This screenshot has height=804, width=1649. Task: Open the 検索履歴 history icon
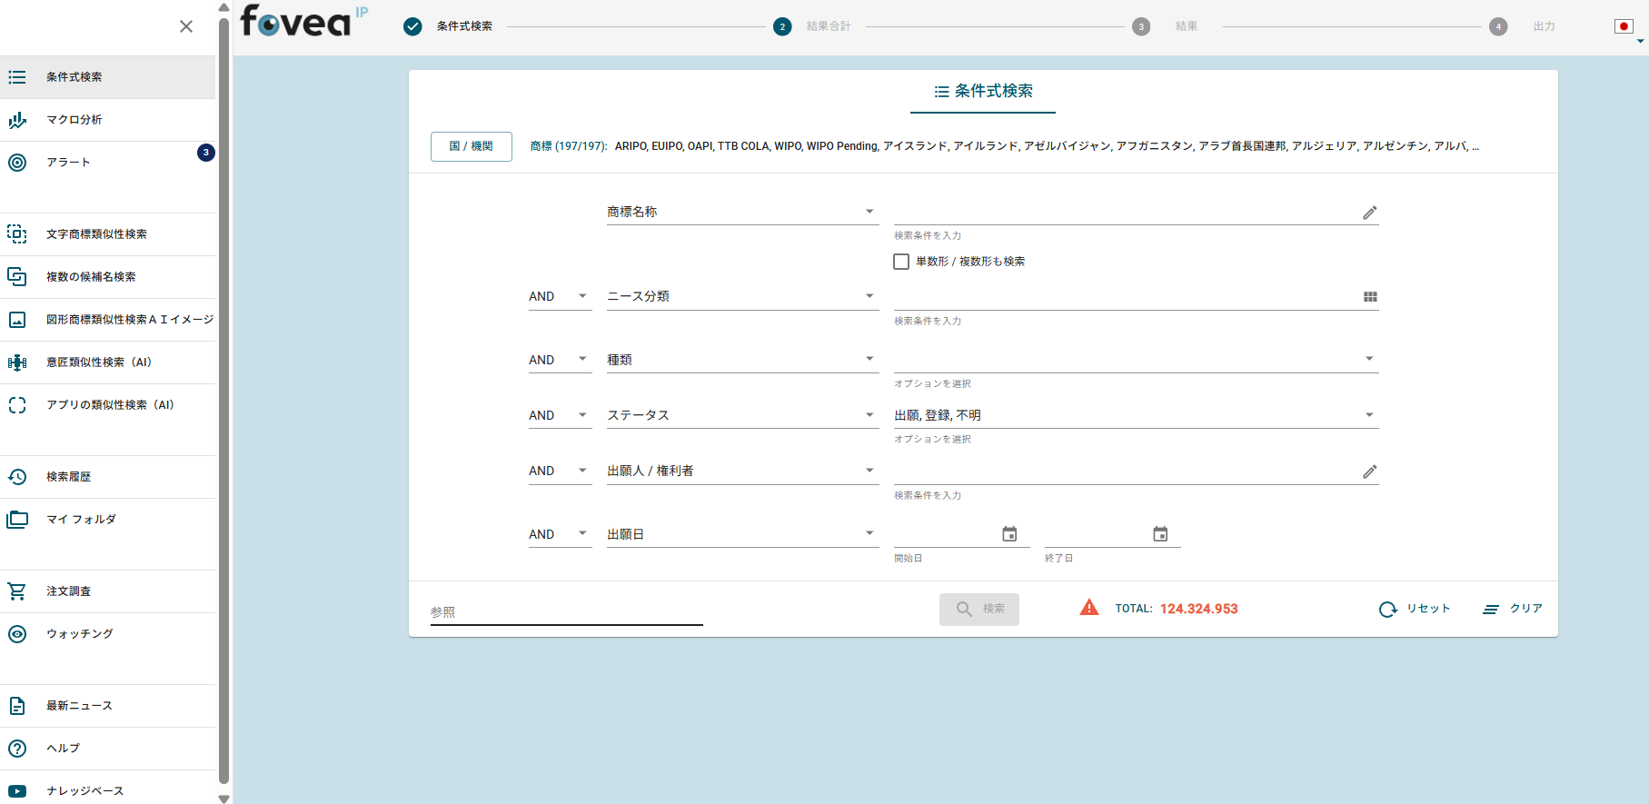tap(17, 477)
